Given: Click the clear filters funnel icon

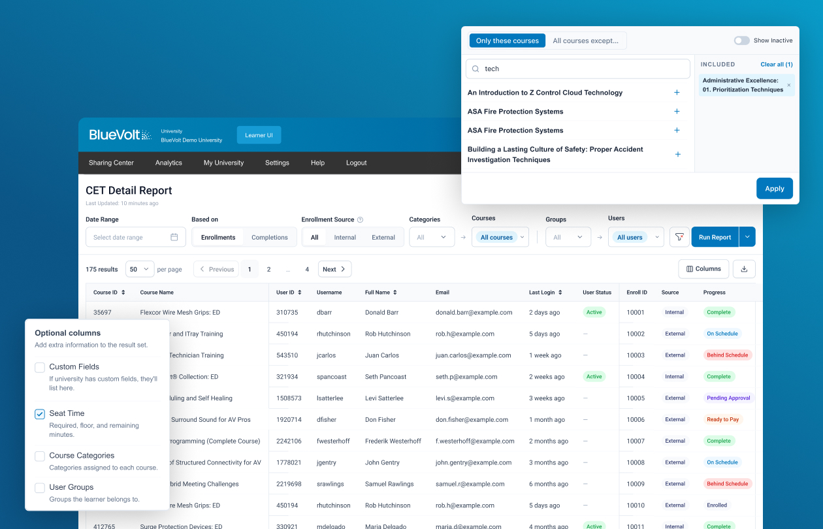Looking at the screenshot, I should (679, 237).
